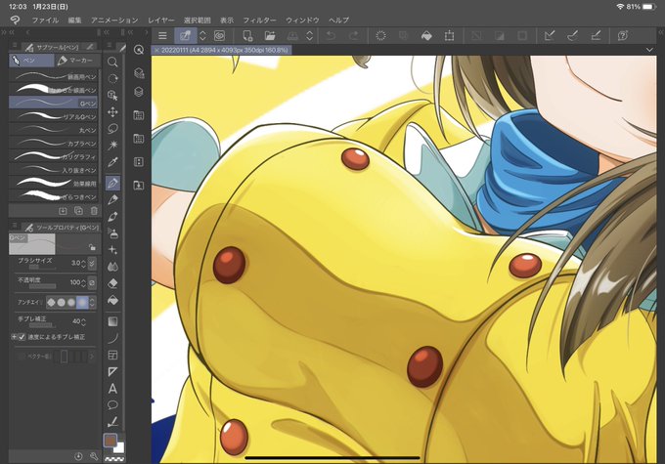Choose the 丸ペン brush
Screen dimensions: 665x464
(x=54, y=129)
